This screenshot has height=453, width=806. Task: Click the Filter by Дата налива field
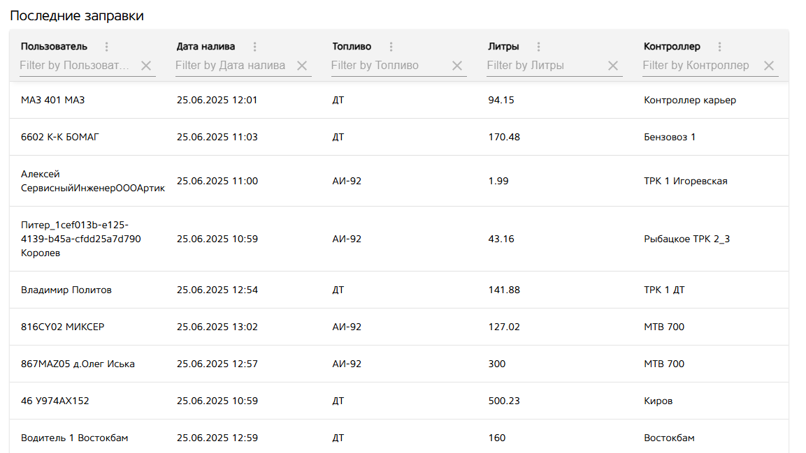click(x=231, y=66)
